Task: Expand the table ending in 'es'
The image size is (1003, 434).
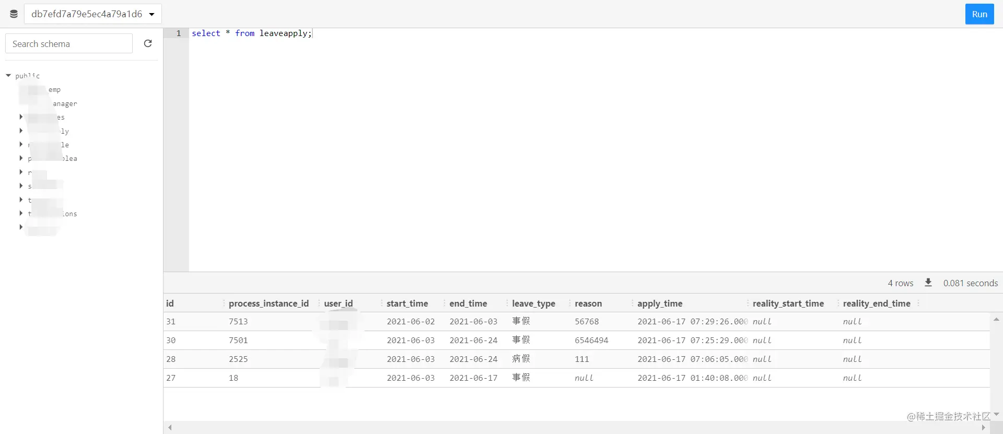Action: (x=21, y=116)
